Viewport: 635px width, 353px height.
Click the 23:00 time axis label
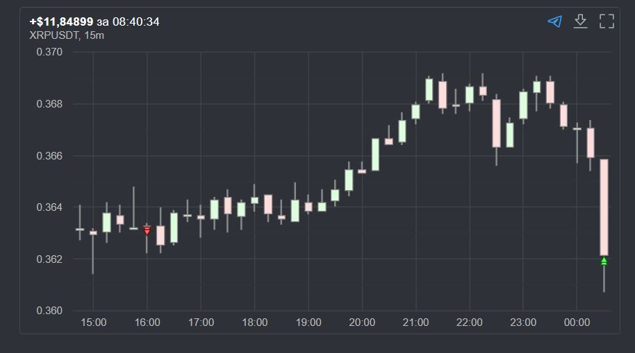click(x=523, y=322)
